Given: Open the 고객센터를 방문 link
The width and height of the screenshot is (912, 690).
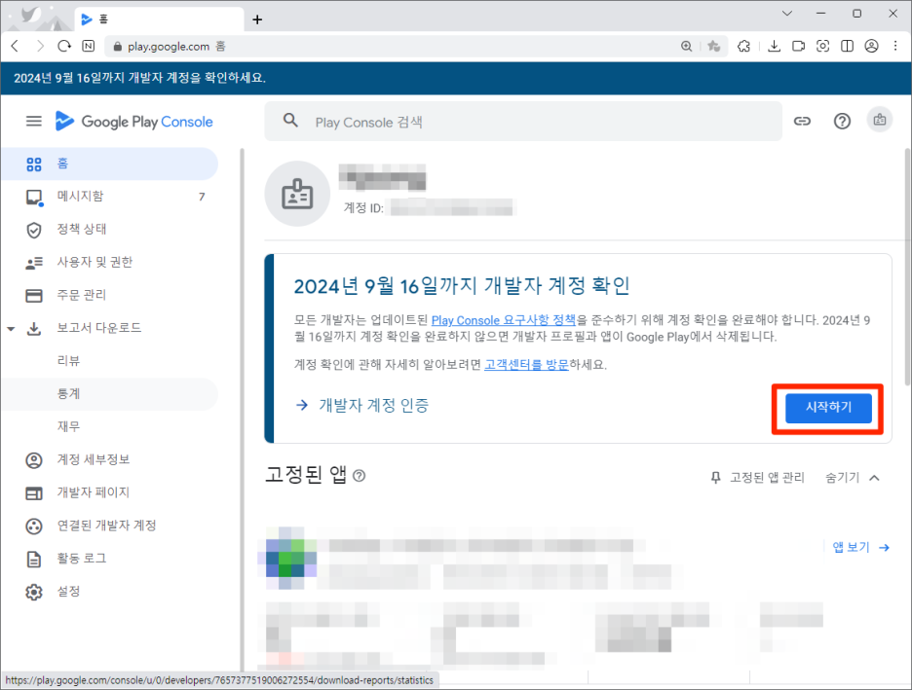Looking at the screenshot, I should point(526,365).
